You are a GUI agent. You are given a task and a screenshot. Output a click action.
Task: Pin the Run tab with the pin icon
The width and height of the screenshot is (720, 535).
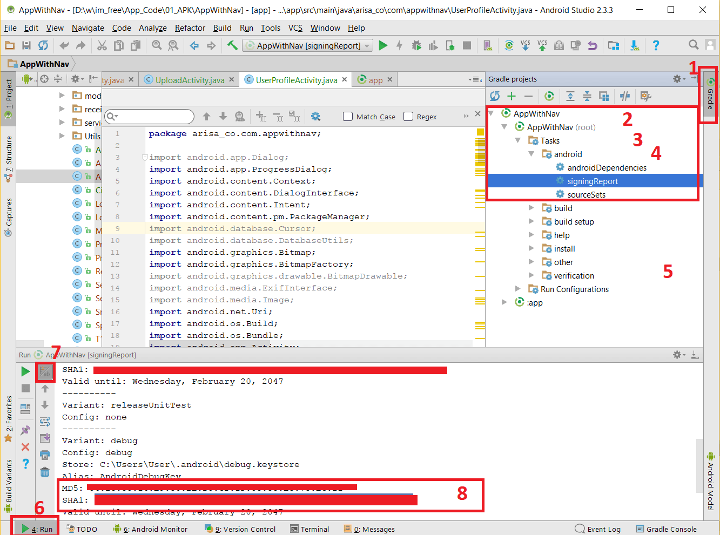tap(25, 430)
